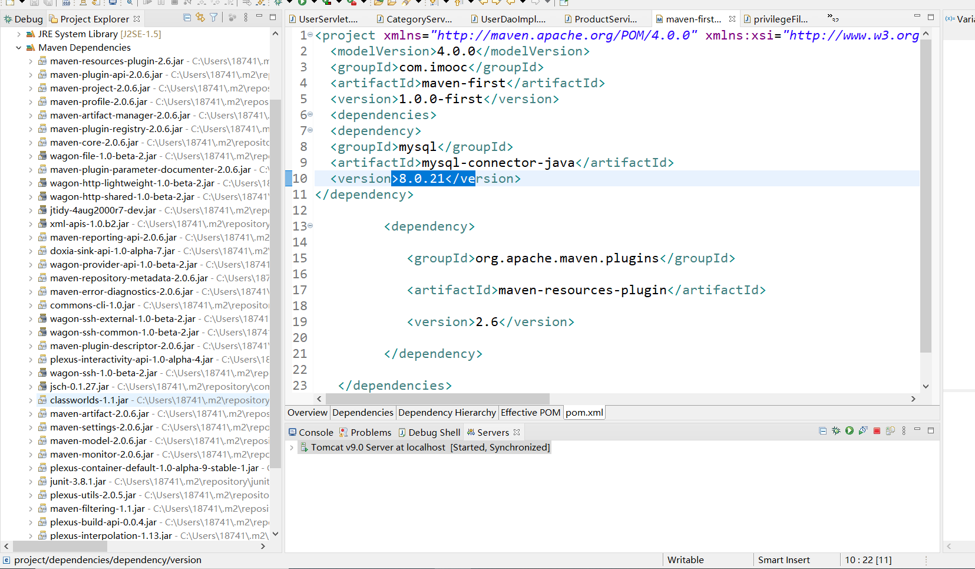The width and height of the screenshot is (975, 569).
Task: Click cursor position 10 : 22 status
Action: (x=868, y=560)
